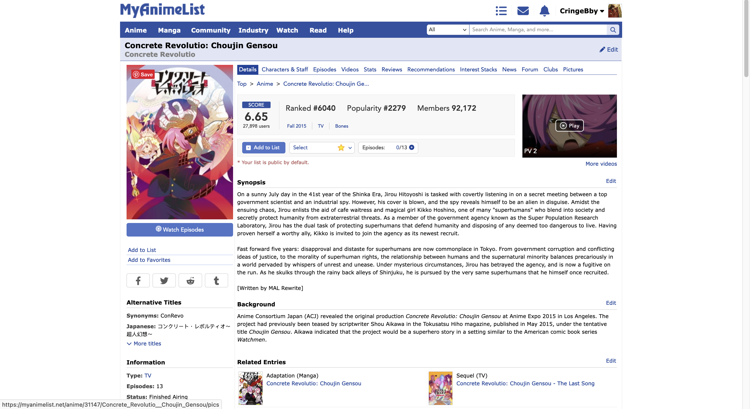The height and width of the screenshot is (409, 750).
Task: Increment watched episodes plus icon
Action: 412,147
